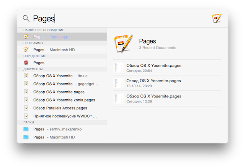This screenshot has height=168, width=245.
Task: Open Pages folder on Macintosh HD
Action: pos(62,137)
